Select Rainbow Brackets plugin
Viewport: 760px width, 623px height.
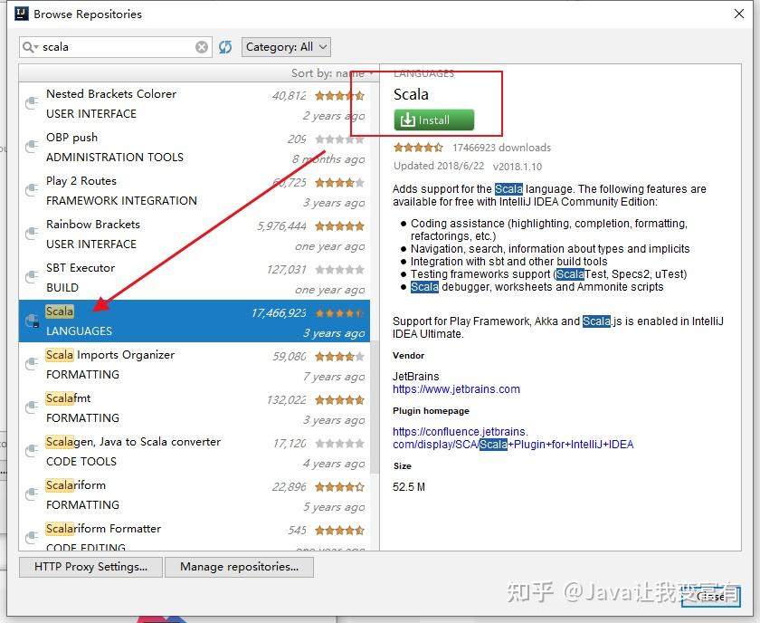[x=195, y=234]
